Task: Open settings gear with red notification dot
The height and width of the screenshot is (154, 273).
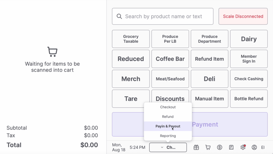Action: coord(243,147)
